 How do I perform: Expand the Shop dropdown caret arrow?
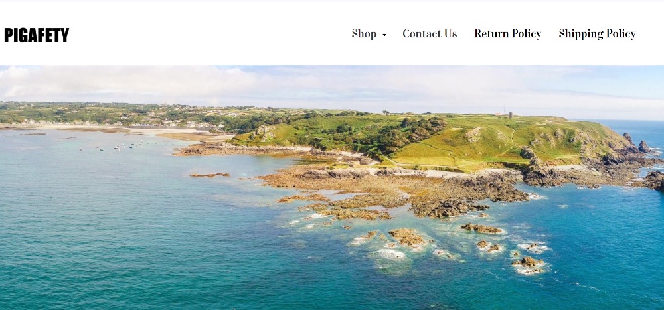coord(384,35)
